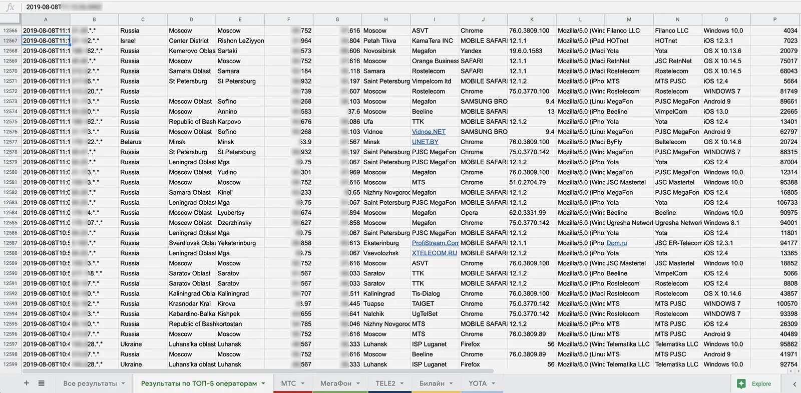Viewport: 801px width, 393px height.
Task: Click the Yandex browser cell
Action: pos(483,51)
